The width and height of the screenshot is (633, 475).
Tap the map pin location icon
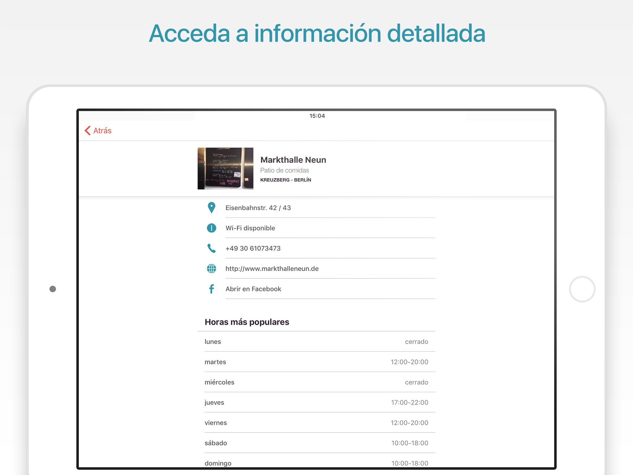coord(211,208)
